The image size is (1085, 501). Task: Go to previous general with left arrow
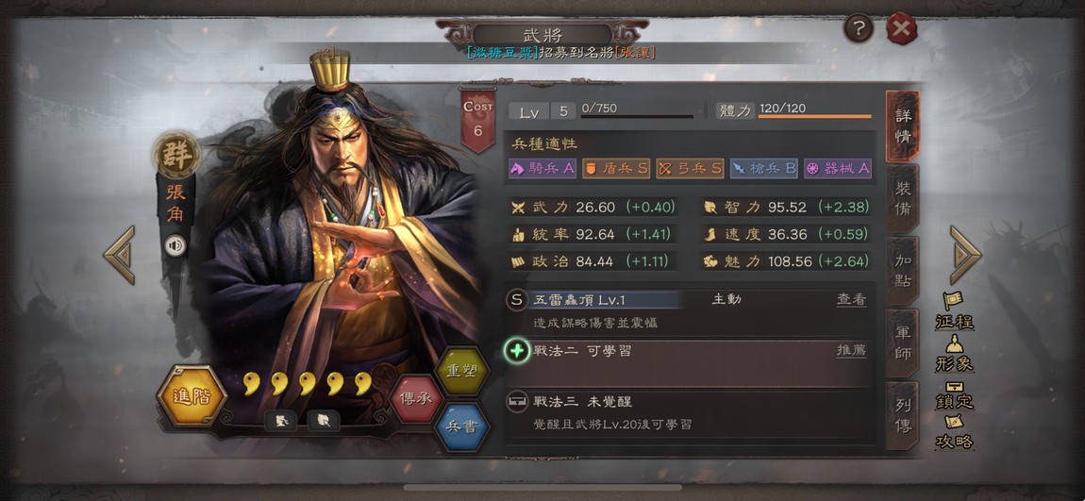(119, 255)
